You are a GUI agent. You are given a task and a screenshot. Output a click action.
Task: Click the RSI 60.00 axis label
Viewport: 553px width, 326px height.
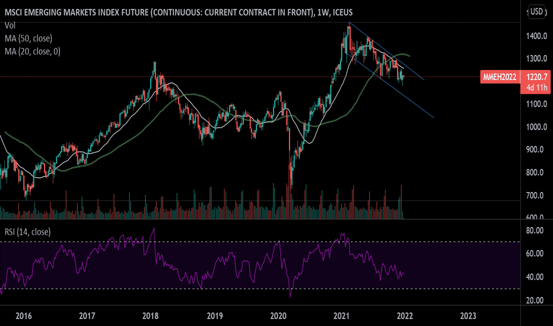click(x=535, y=254)
